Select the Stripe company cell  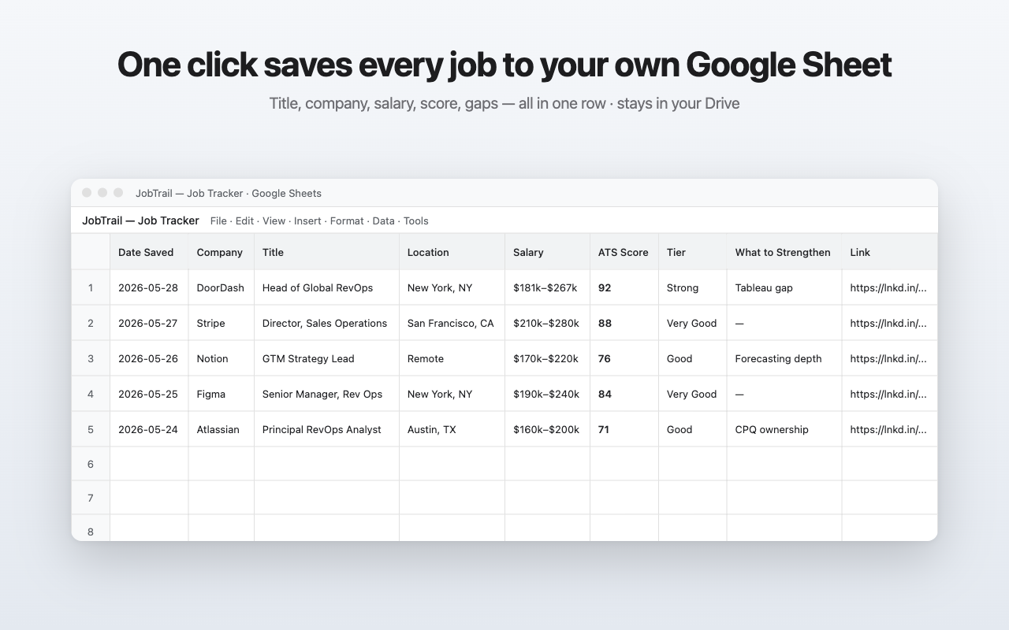tap(222, 323)
